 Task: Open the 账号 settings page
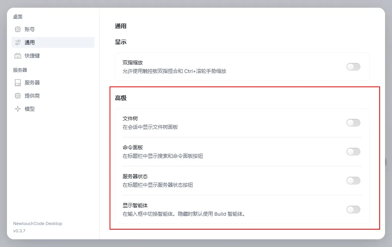(x=53, y=29)
